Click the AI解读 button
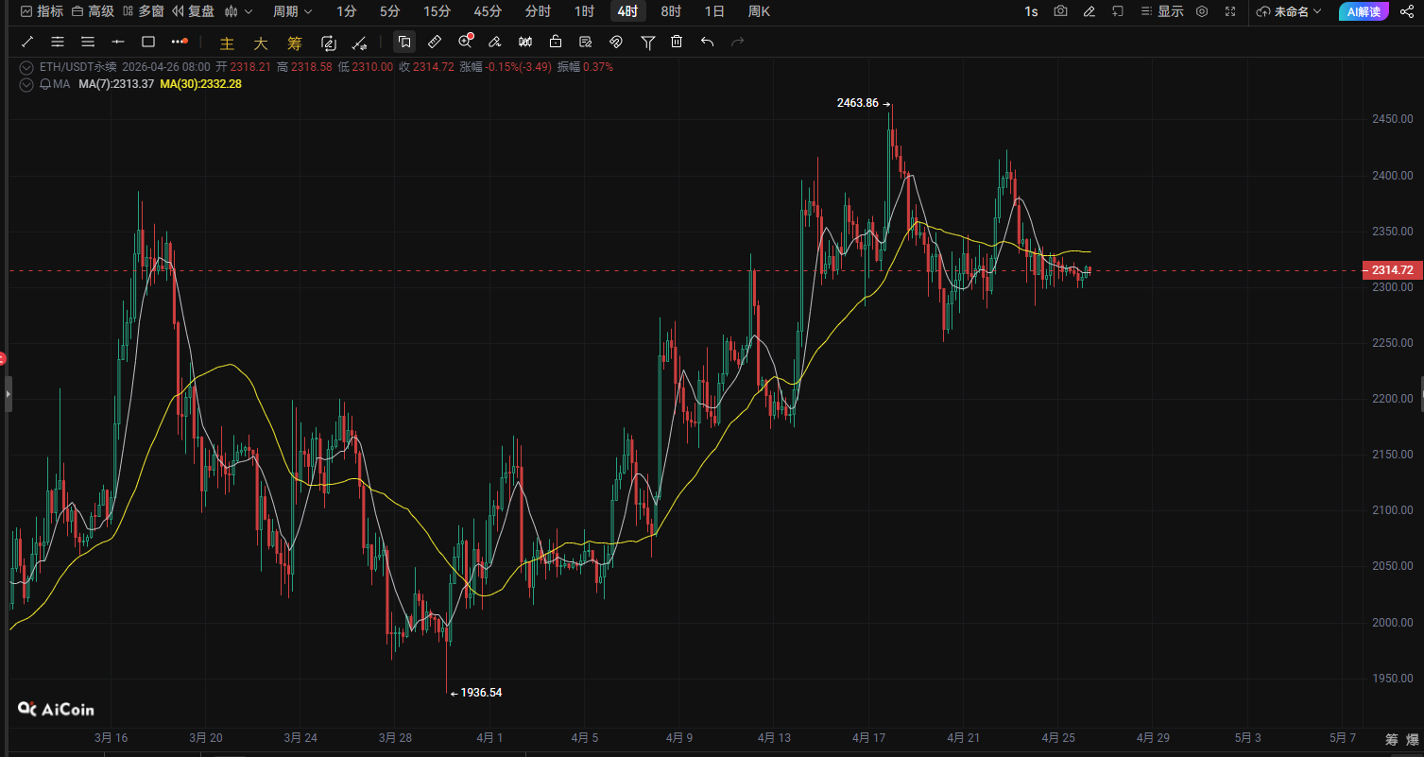Image resolution: width=1424 pixels, height=757 pixels. click(1364, 11)
